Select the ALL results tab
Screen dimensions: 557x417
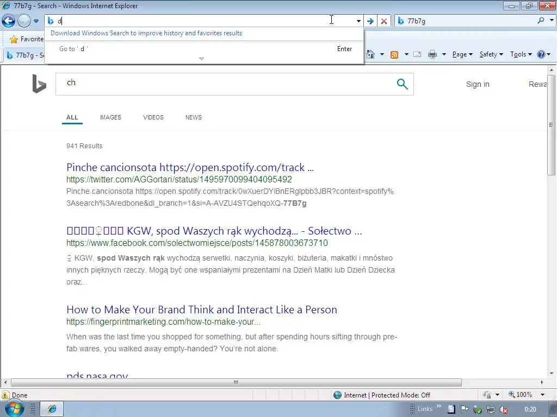(x=72, y=117)
